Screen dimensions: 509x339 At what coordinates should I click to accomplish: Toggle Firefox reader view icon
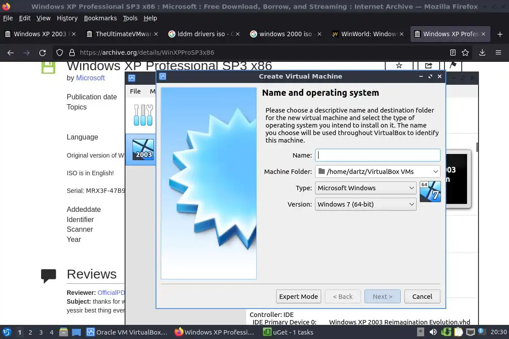click(452, 53)
